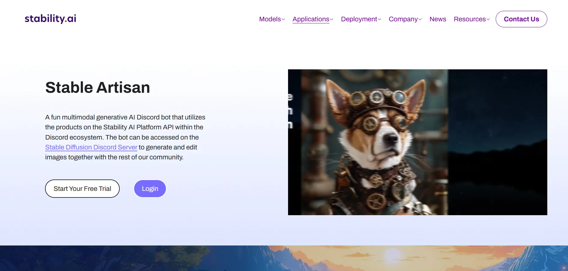
Task: Open the Company dropdown chevron
Action: pos(420,20)
